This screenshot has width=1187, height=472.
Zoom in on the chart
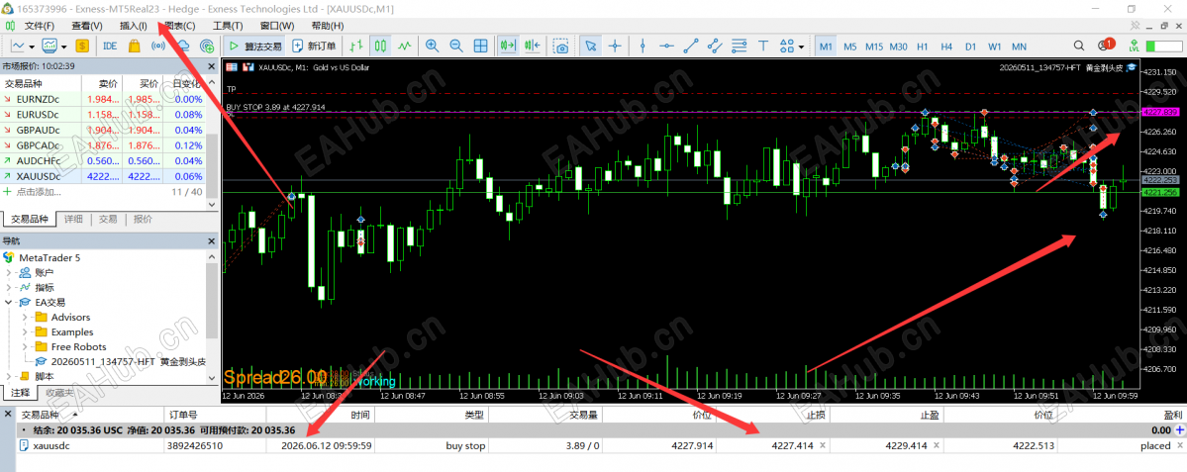pos(432,46)
